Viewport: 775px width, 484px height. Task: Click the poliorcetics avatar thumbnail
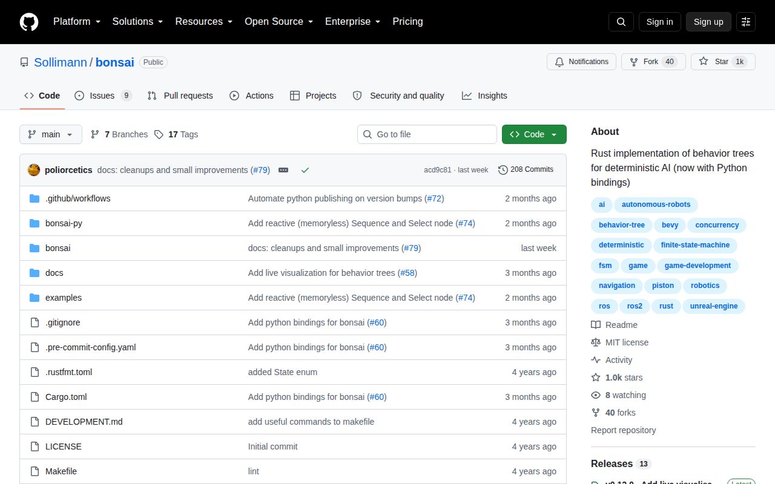(34, 170)
